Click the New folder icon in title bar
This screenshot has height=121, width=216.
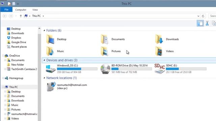point(14,4)
